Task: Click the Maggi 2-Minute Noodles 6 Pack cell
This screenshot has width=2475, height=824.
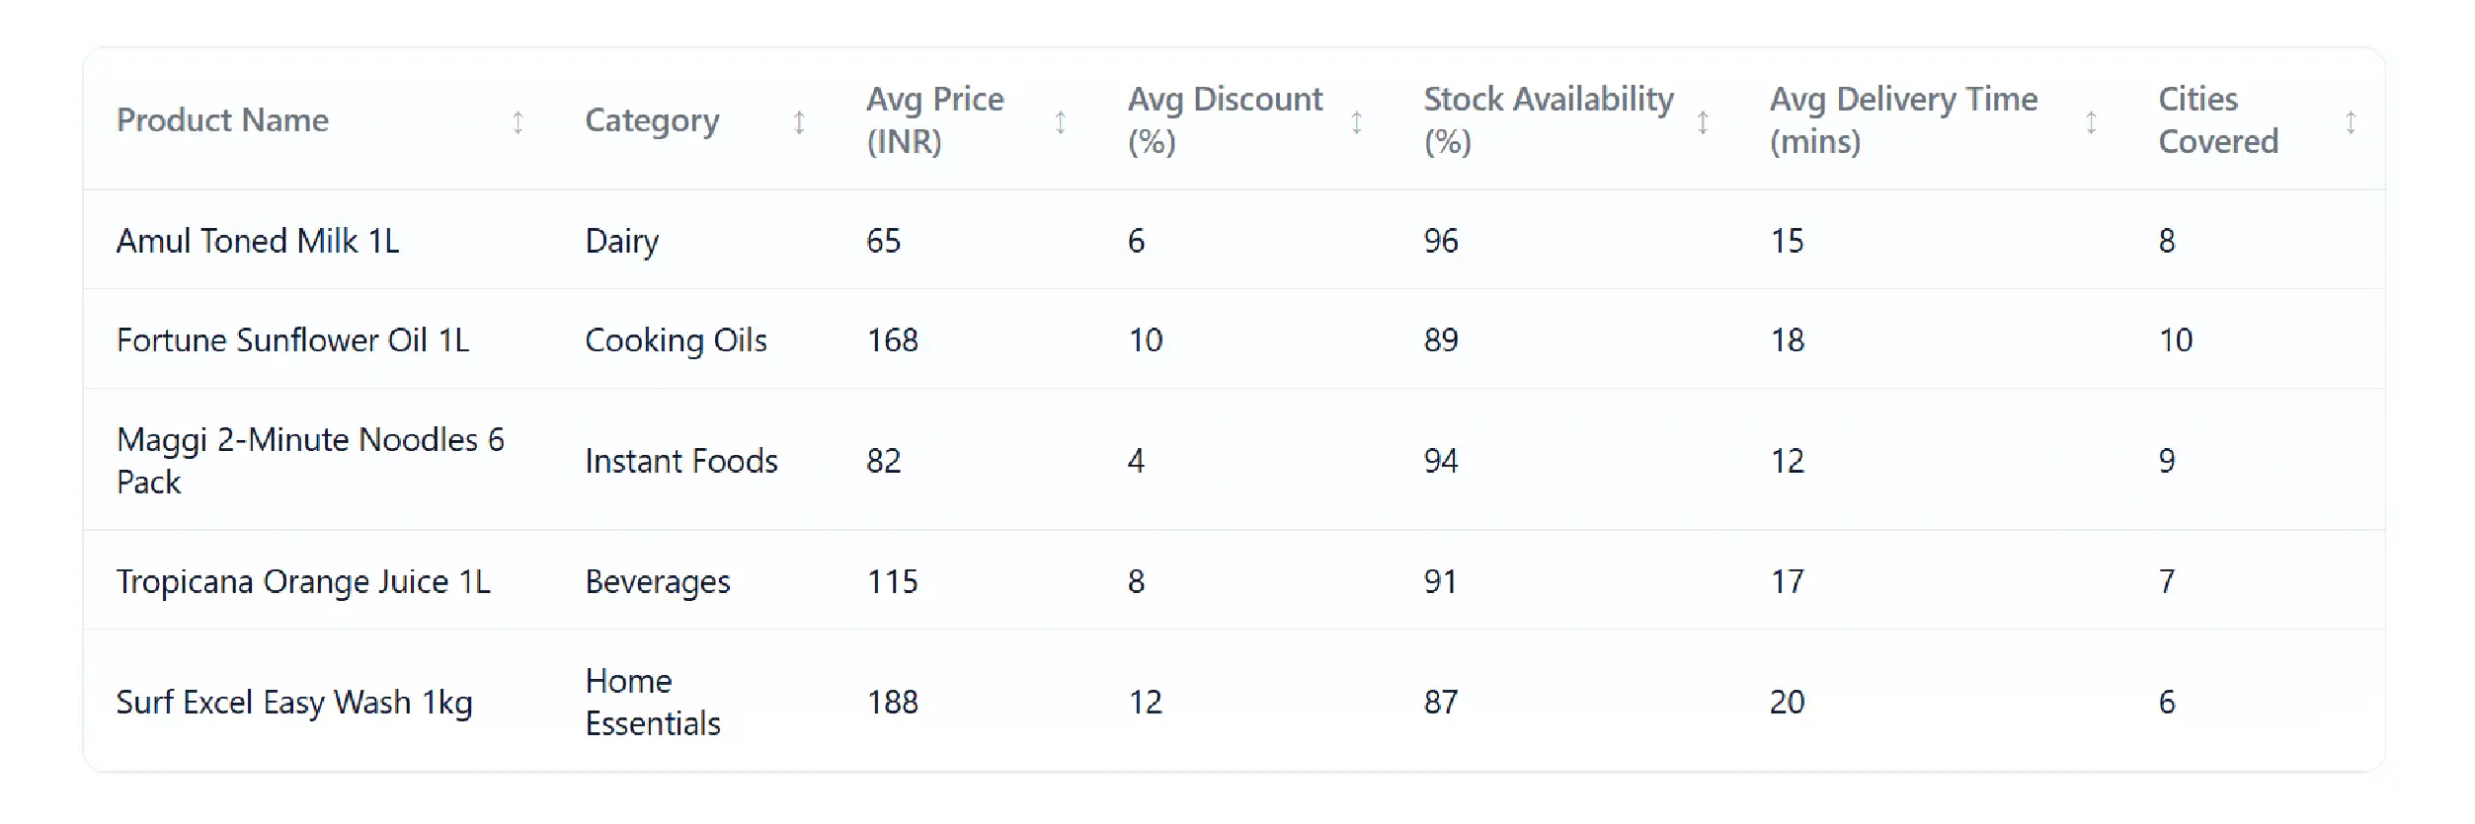Action: tap(312, 460)
